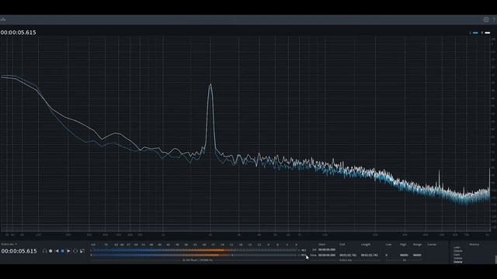
Task: Click the file name tab above the timecode
Action: tap(9, 244)
